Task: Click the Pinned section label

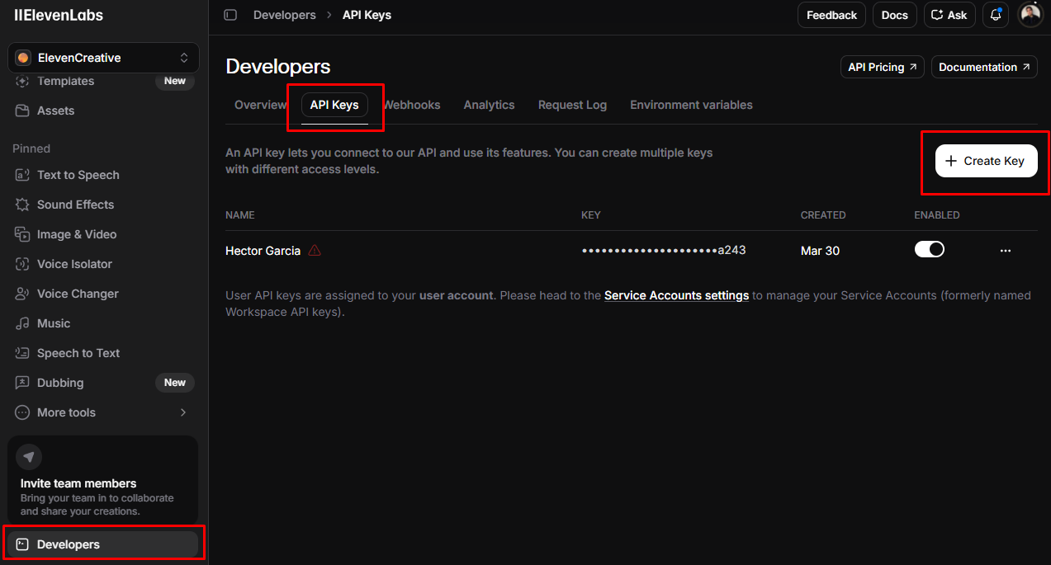Action: [31, 148]
